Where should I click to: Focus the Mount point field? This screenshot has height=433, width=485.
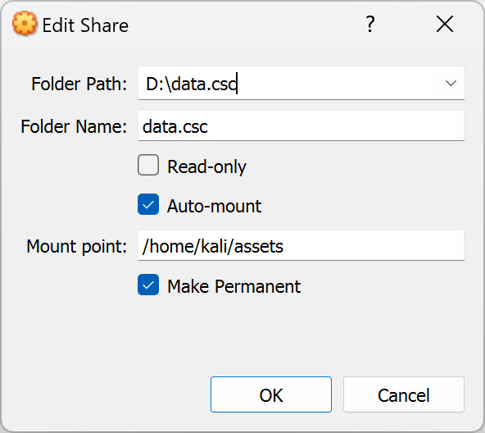tap(301, 246)
